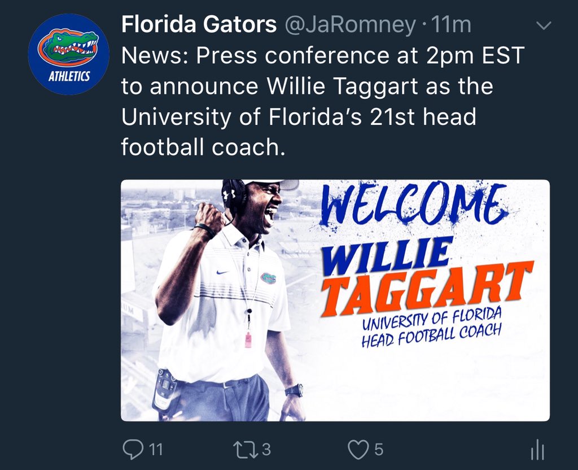578x470 pixels.
Task: Like the tweet with the heart icon
Action: tap(358, 449)
